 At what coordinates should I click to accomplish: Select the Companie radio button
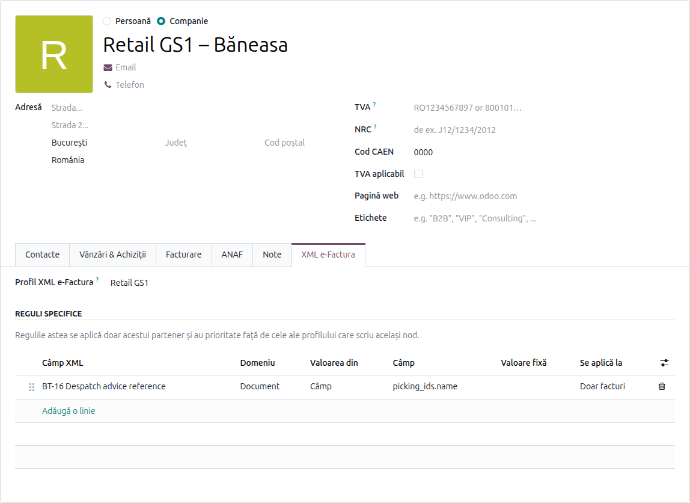[x=161, y=21]
